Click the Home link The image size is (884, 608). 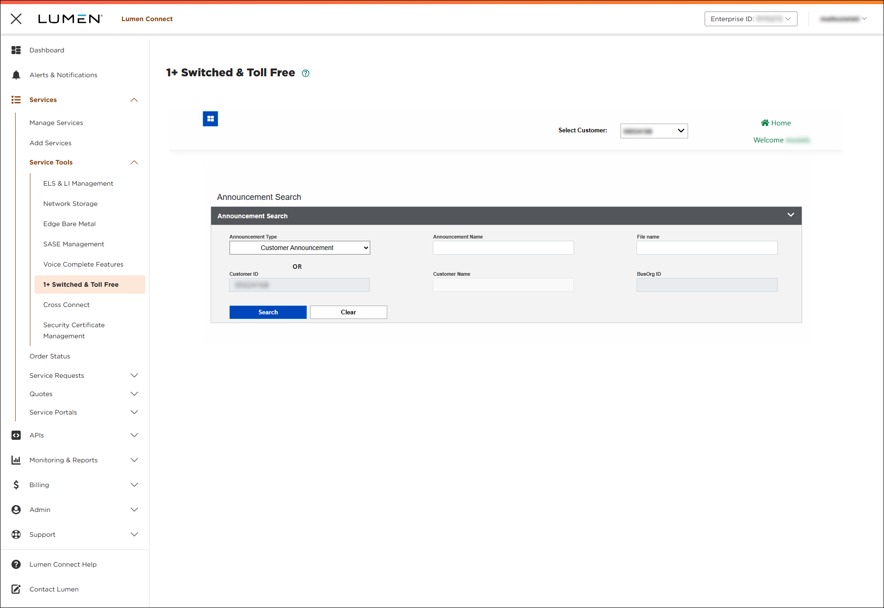pos(781,123)
